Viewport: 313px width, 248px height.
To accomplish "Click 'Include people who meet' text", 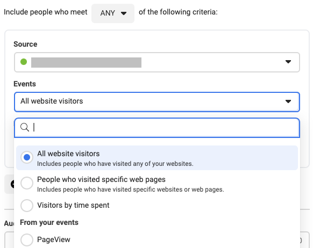I will (46, 12).
